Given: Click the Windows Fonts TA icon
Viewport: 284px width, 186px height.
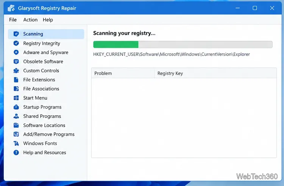Looking at the screenshot, I should 16,143.
